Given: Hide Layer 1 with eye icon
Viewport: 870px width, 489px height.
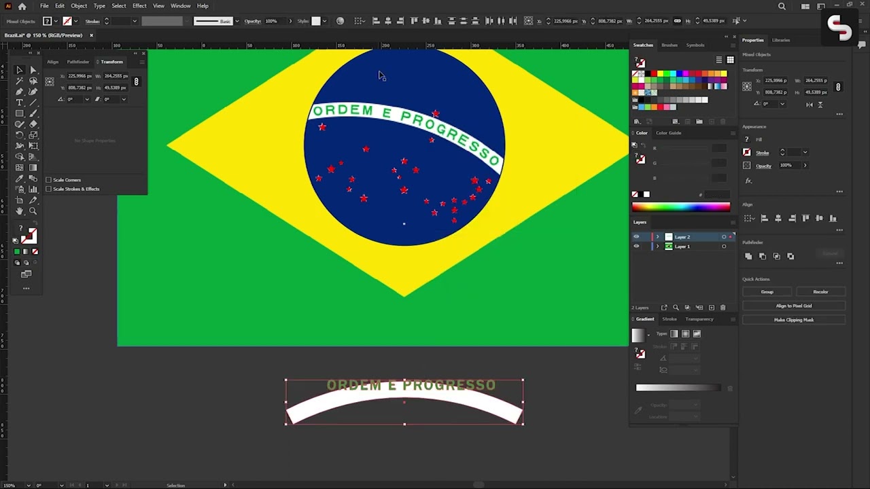Looking at the screenshot, I should pyautogui.click(x=636, y=247).
